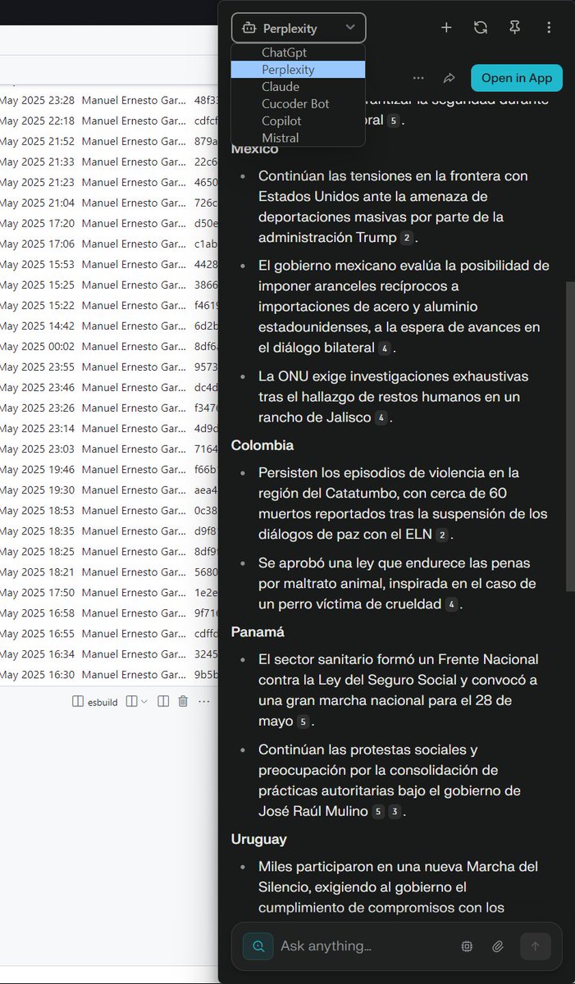The width and height of the screenshot is (575, 984).
Task: Select the commit row dated May 2025 14:42
Action: point(108,326)
